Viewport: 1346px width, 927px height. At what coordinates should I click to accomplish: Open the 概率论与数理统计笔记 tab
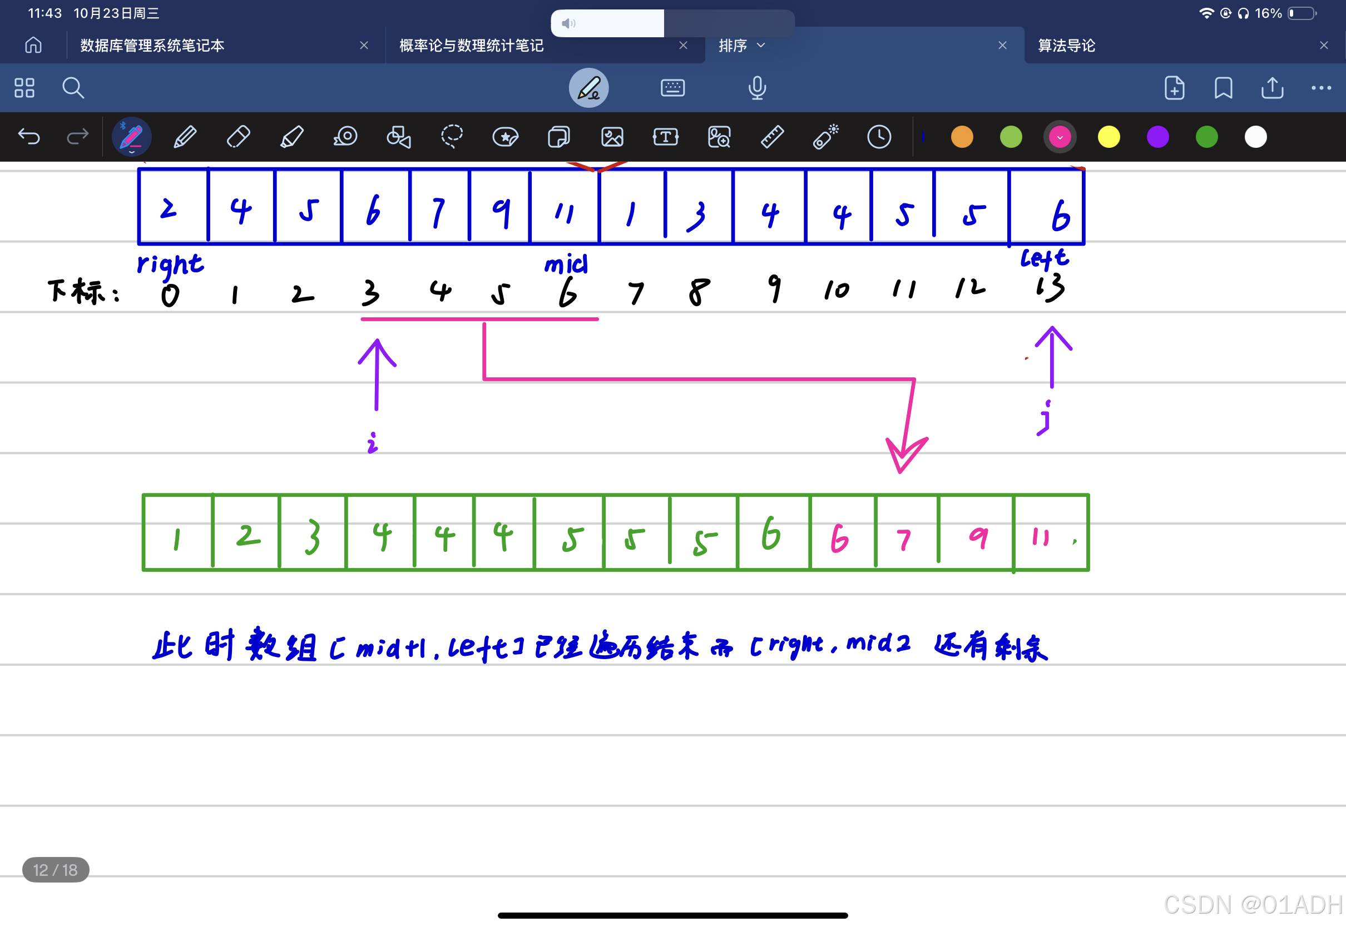tap(471, 46)
